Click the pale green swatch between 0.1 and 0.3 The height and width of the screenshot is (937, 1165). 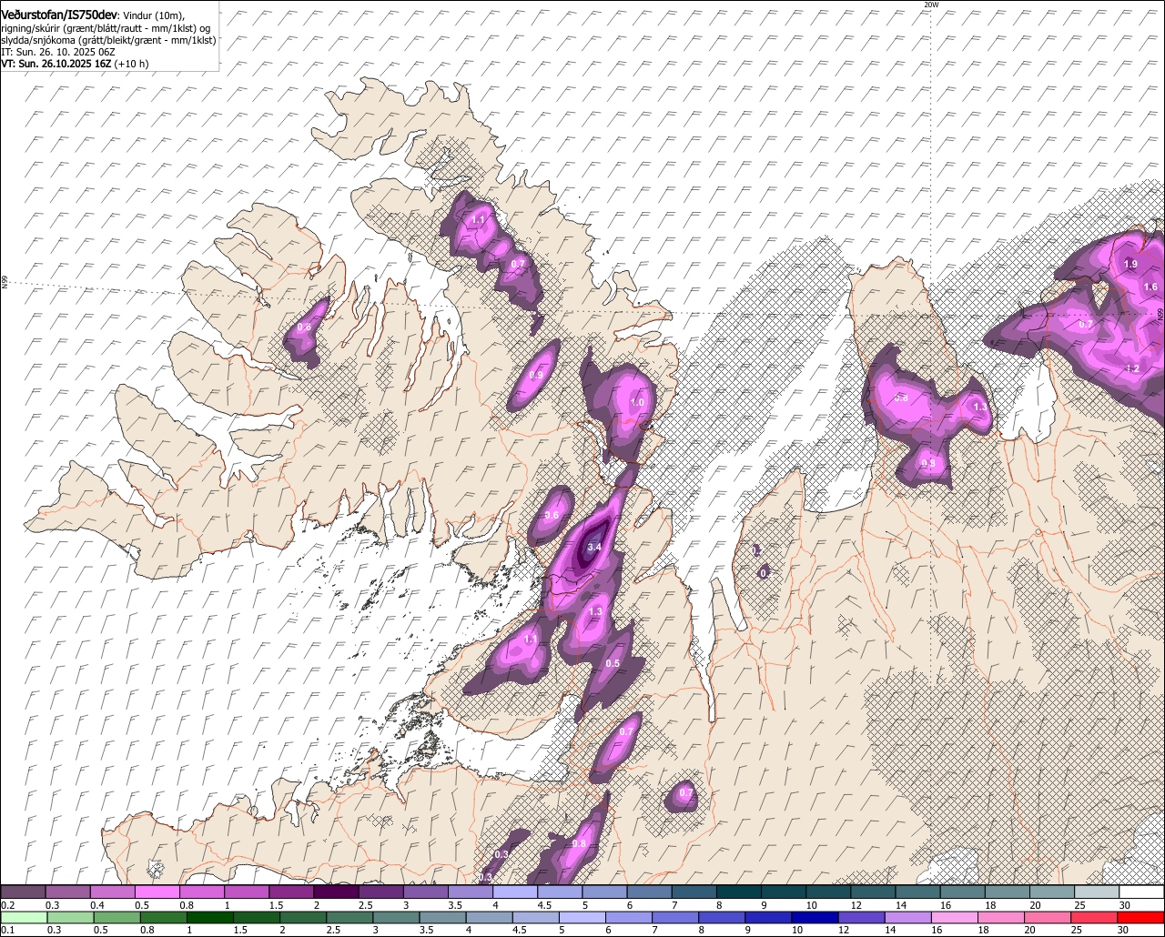(x=24, y=917)
